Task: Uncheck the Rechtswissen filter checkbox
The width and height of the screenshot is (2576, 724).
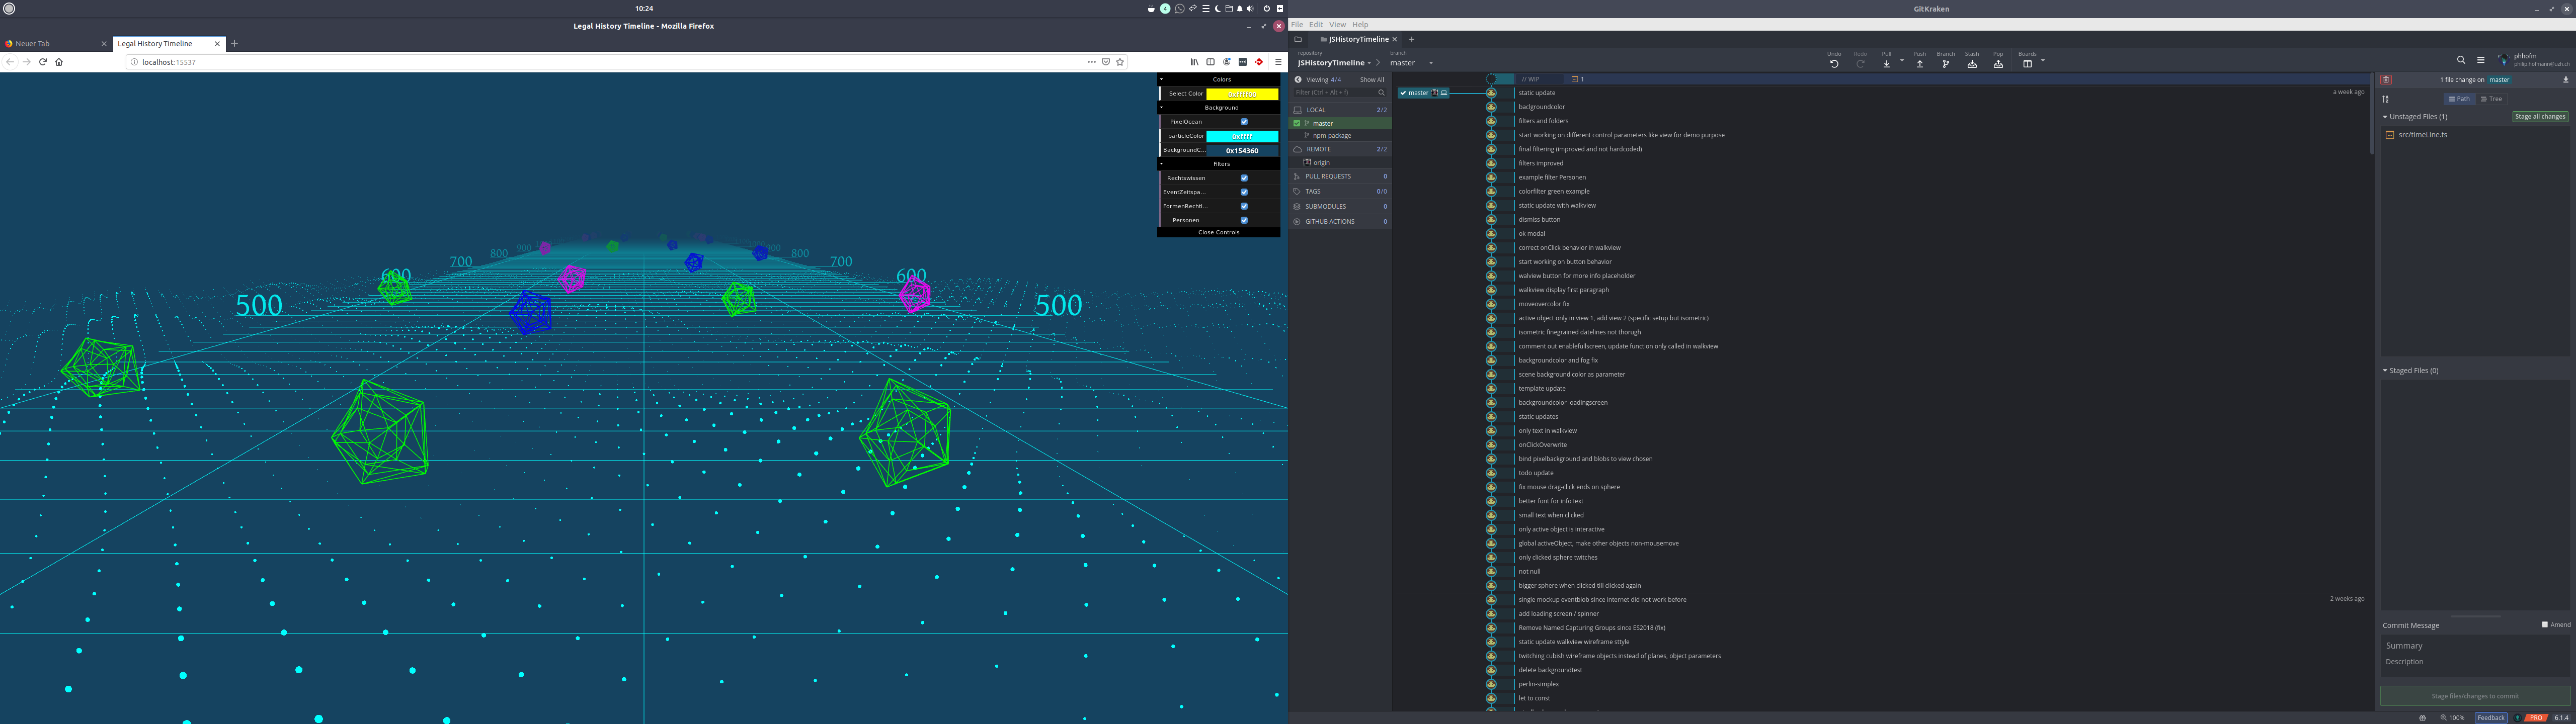Action: 1244,178
